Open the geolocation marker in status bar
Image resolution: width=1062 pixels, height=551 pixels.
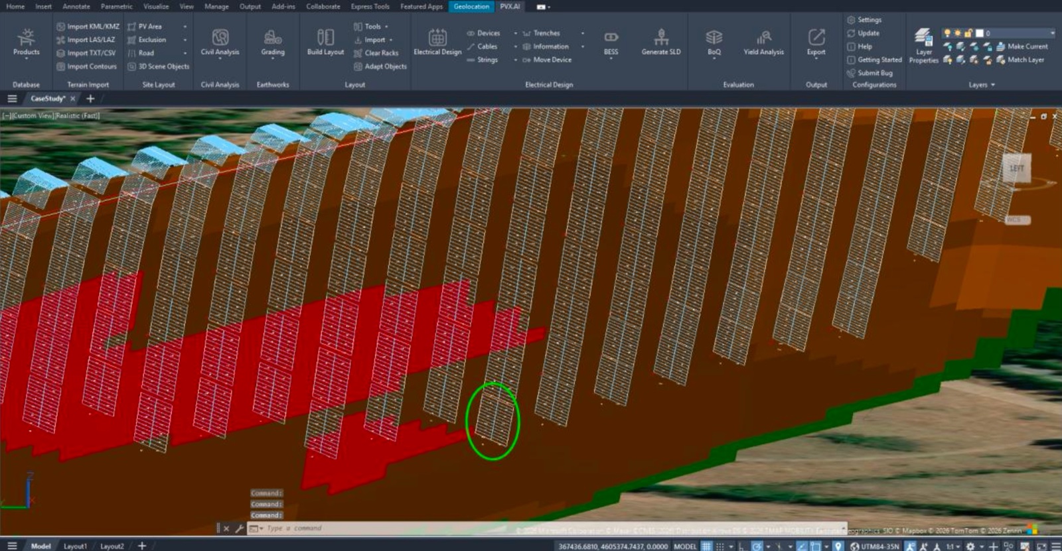click(x=838, y=546)
